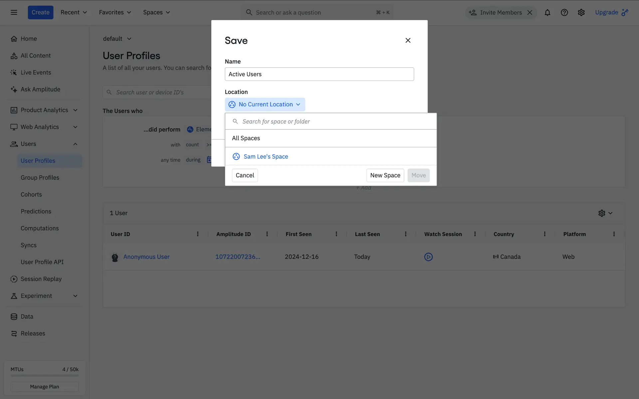Viewport: 639px width, 399px height.
Task: Open the help question mark icon
Action: pyautogui.click(x=564, y=12)
